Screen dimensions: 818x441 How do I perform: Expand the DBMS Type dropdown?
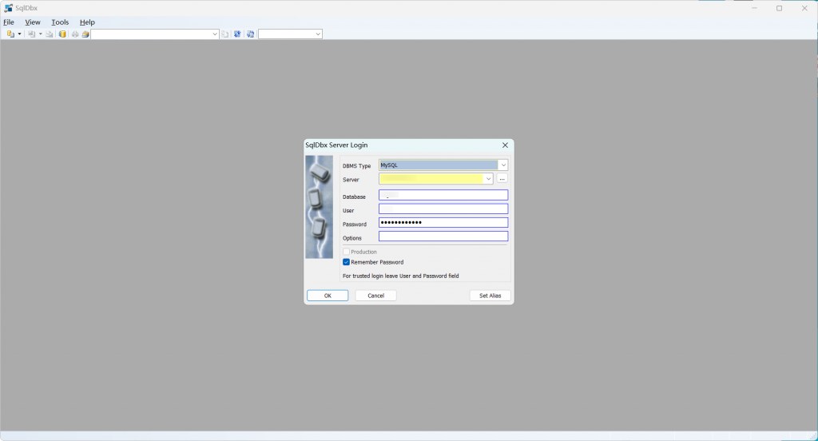(503, 165)
